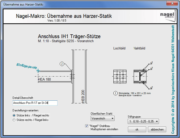Click the circled 2 beside the Stirnplatte legend
The height and width of the screenshot is (138, 180).
click(115, 93)
